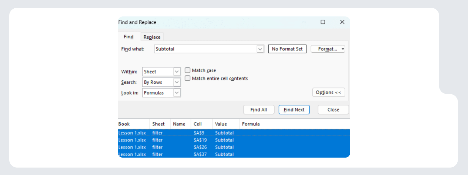Sort results by the Cell column header
Image resolution: width=468 pixels, height=175 pixels.
point(198,124)
